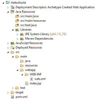Image resolution: width=96 pixels, height=99 pixels.
Task: Click the WEB-INF folder icon
Action: pos(27,75)
